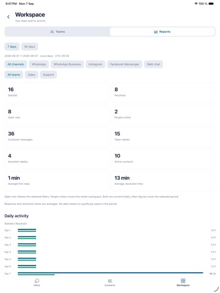Open the 2 People online card
The height and width of the screenshot is (293, 220).
[x=163, y=115]
